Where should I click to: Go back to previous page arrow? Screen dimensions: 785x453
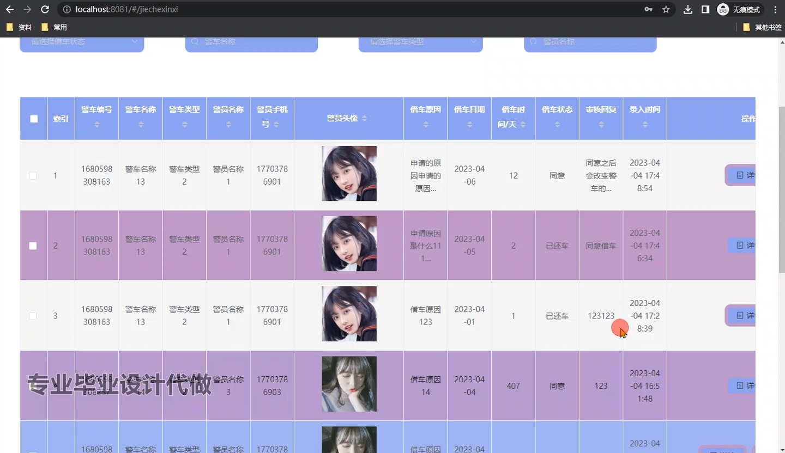click(10, 9)
